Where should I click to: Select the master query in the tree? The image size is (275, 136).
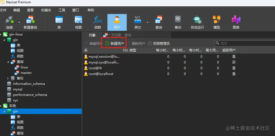26,73
